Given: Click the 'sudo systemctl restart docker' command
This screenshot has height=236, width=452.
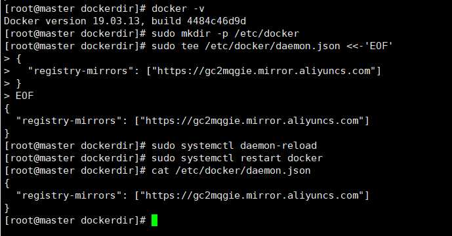Looking at the screenshot, I should tap(237, 158).
